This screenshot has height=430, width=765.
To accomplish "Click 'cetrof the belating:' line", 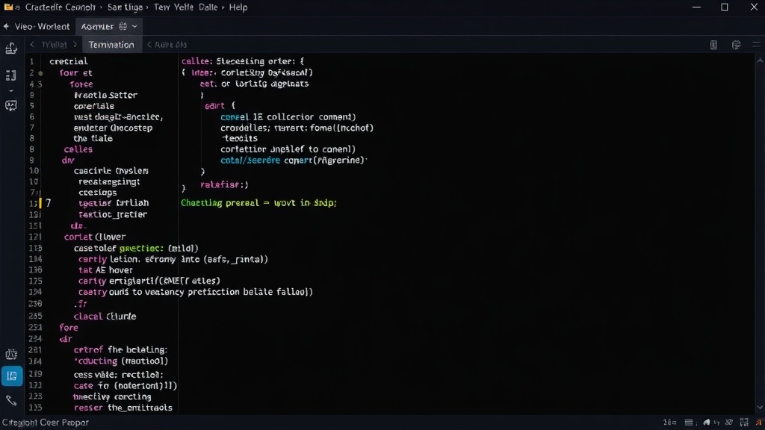I will pyautogui.click(x=120, y=349).
